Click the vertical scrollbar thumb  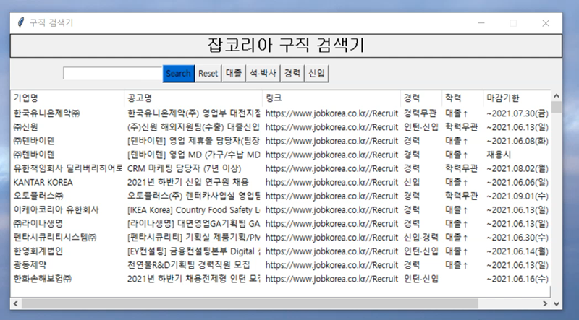(x=556, y=107)
